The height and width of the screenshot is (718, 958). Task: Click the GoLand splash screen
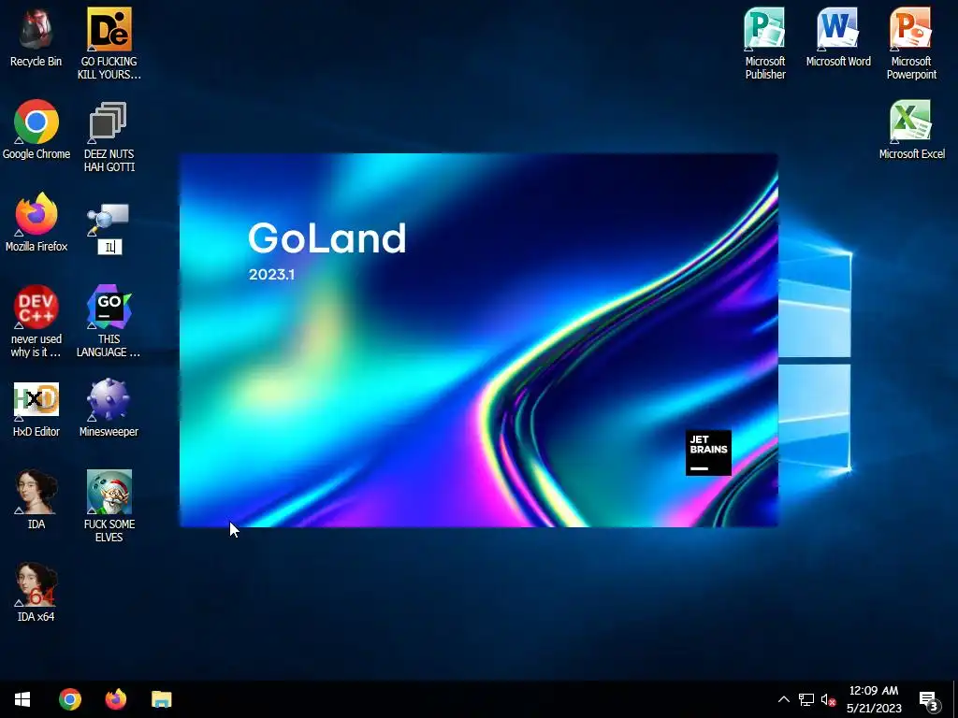[x=478, y=340]
